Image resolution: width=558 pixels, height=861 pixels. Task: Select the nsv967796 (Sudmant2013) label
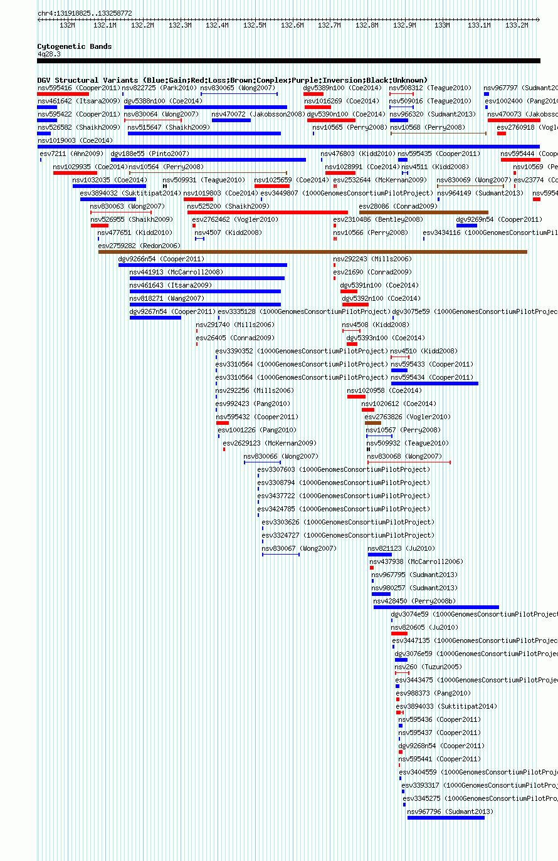(450, 811)
